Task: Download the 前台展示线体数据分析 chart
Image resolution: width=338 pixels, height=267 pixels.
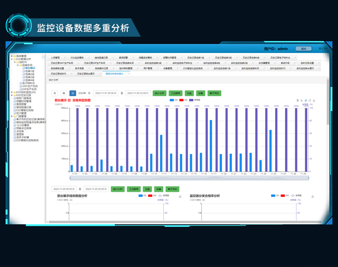Action: pyautogui.click(x=180, y=196)
